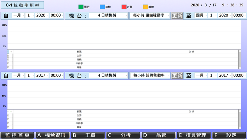The width and height of the screenshot is (247, 139).
Task: Switch to E 模具管理 tab
Action: [194, 135]
